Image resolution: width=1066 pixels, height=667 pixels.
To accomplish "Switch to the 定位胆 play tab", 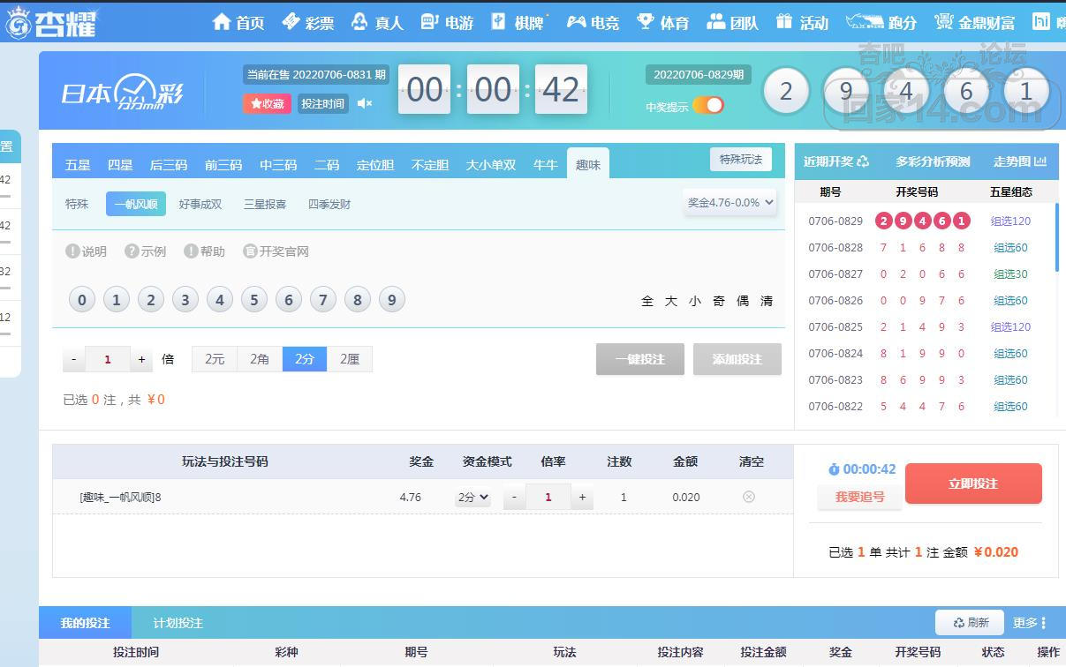I will [375, 165].
